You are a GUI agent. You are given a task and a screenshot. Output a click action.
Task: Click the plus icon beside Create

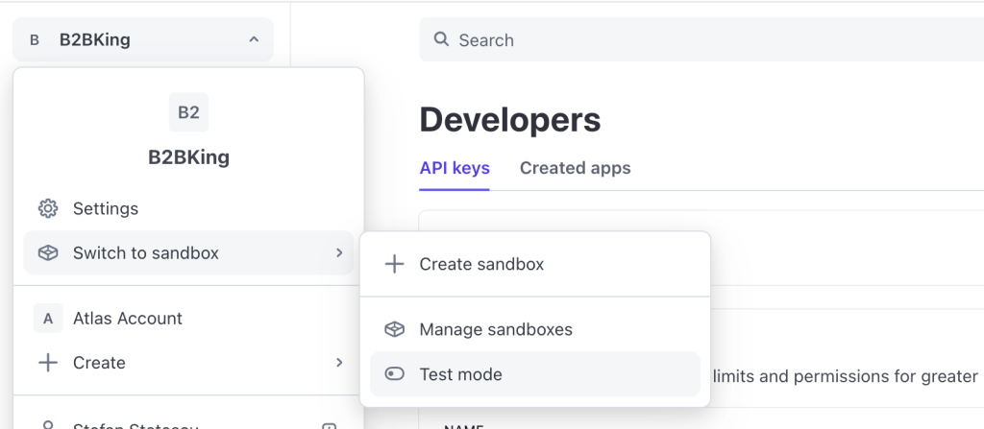(x=47, y=363)
